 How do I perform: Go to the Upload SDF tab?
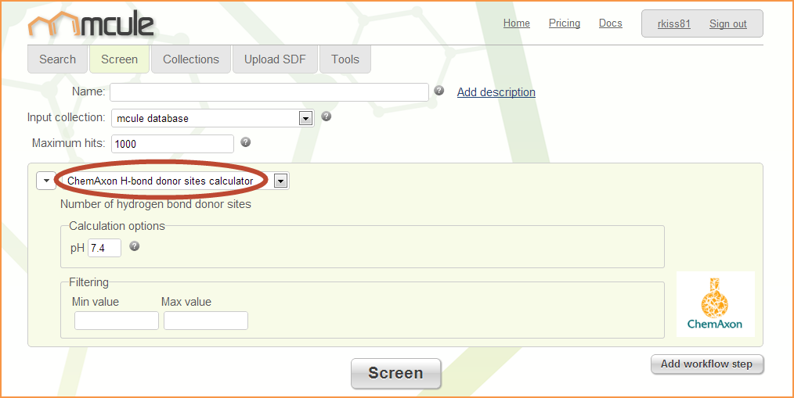point(275,59)
